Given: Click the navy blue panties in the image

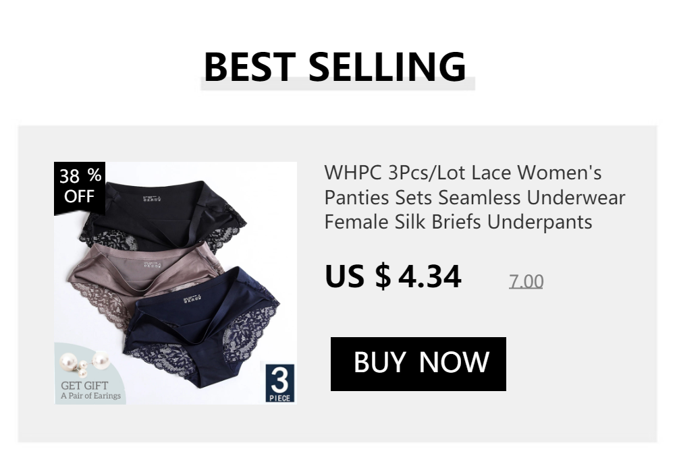Looking at the screenshot, I should (202, 329).
